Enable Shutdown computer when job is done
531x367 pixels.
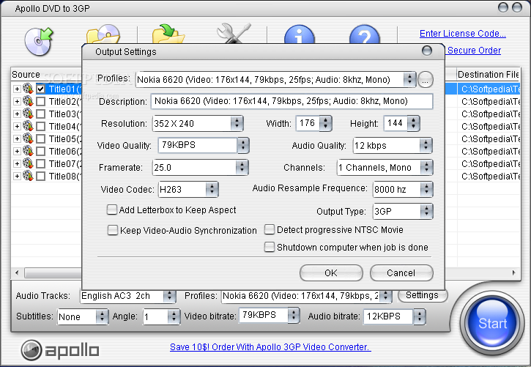(270, 247)
